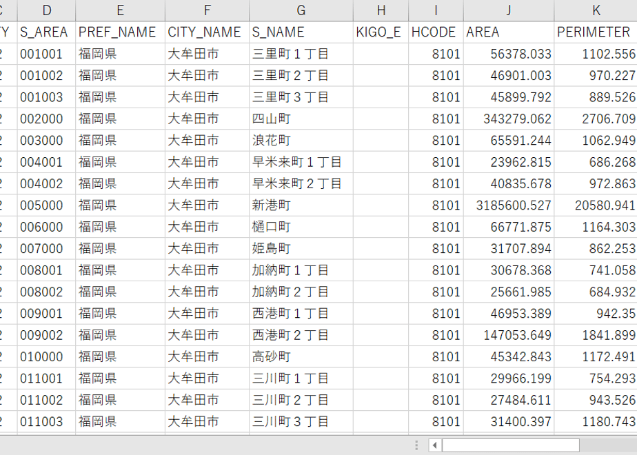Screen dimensions: 637x455
Task: Click the cell 三里町１丁目
Action: 301,54
